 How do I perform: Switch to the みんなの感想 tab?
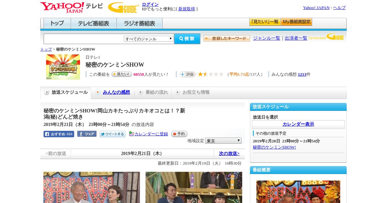pos(116,92)
